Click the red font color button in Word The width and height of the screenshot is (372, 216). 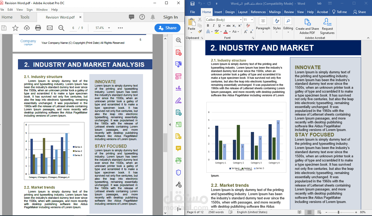tap(226, 32)
